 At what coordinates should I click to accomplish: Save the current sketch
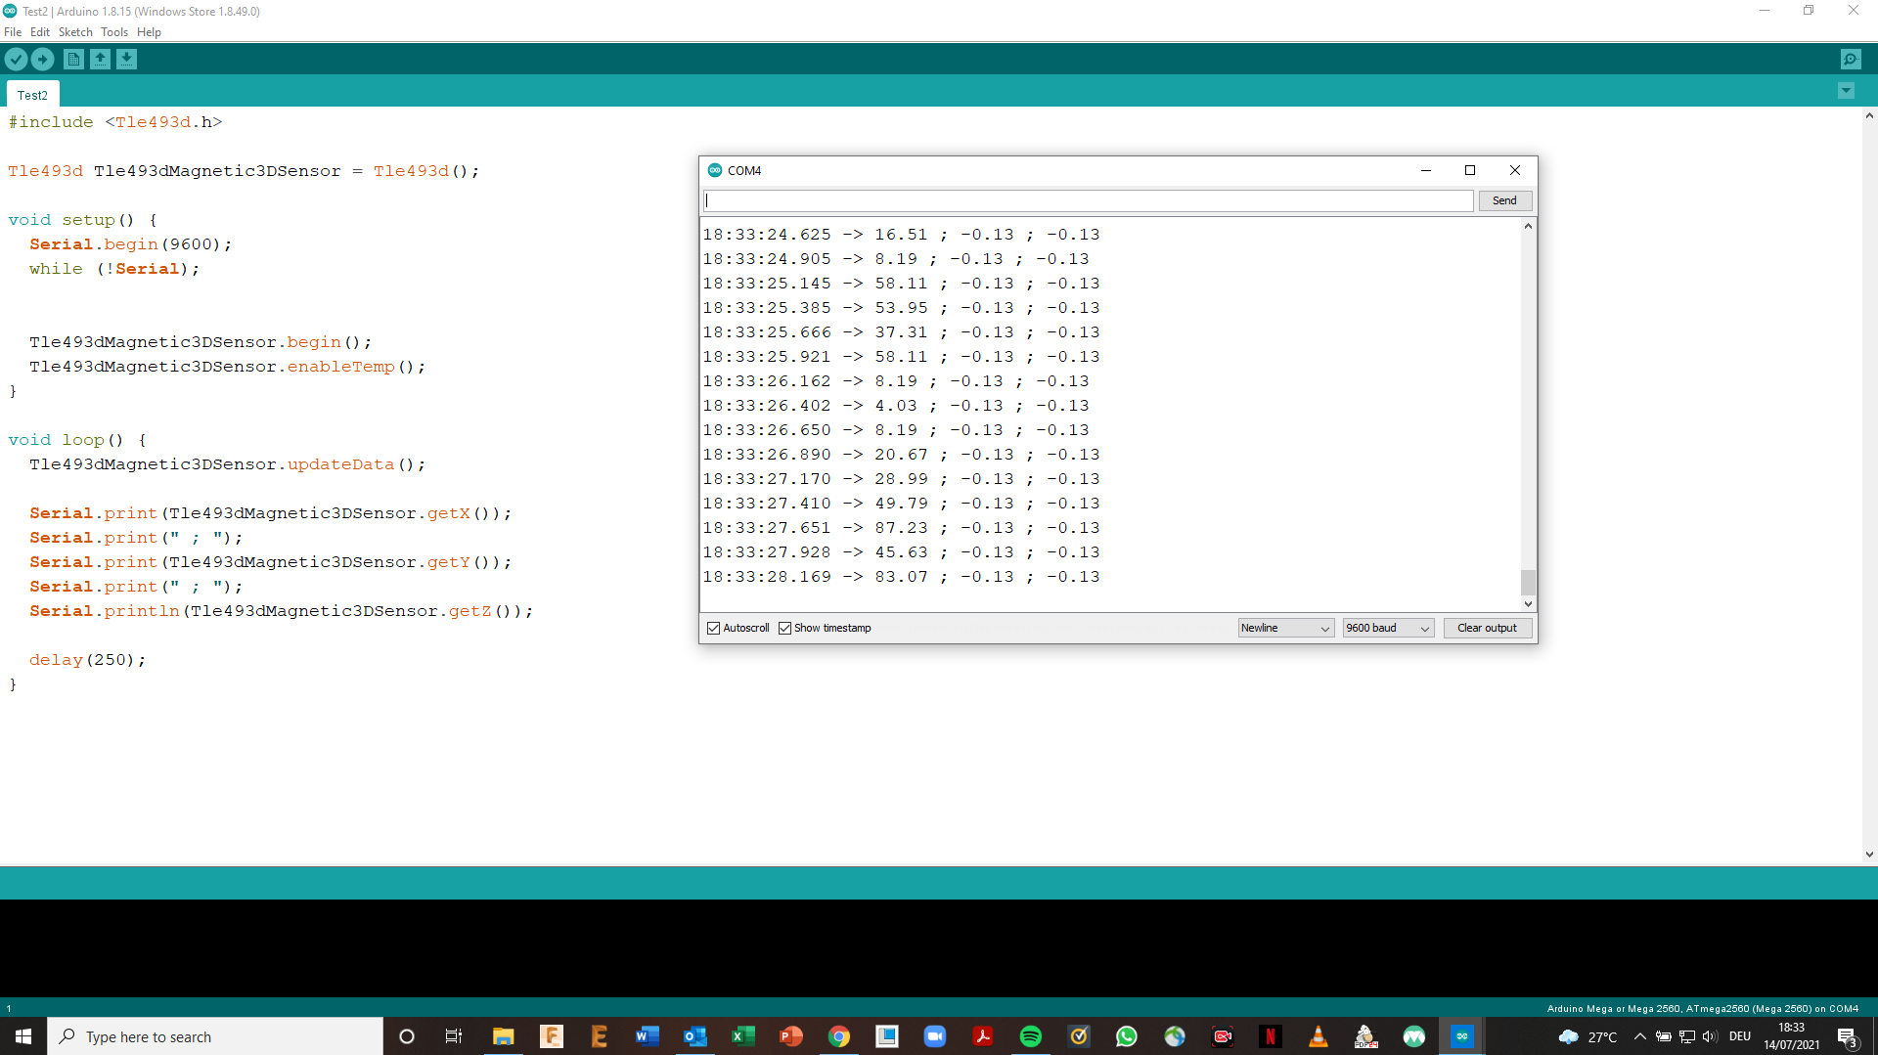pos(127,59)
